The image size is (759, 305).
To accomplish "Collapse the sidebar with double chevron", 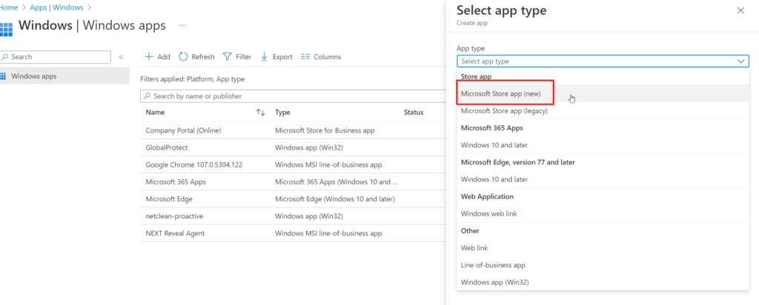I will coord(121,57).
